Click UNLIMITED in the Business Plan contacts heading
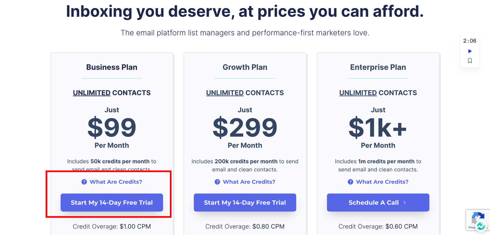The height and width of the screenshot is (235, 490). click(92, 93)
